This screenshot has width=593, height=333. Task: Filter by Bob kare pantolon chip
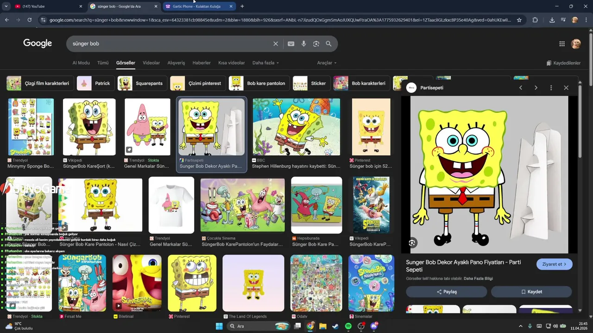click(259, 83)
